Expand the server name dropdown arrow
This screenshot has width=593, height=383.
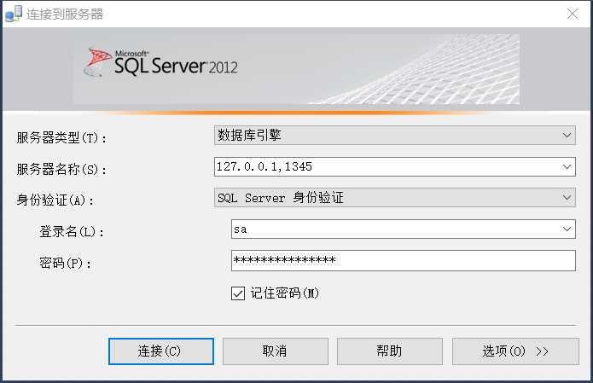tap(567, 166)
